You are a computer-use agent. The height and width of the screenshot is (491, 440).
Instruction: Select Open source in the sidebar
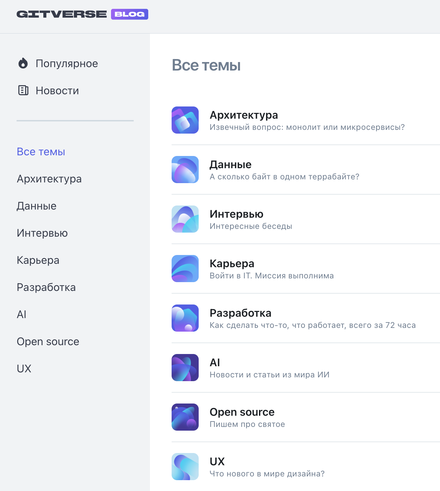point(48,341)
